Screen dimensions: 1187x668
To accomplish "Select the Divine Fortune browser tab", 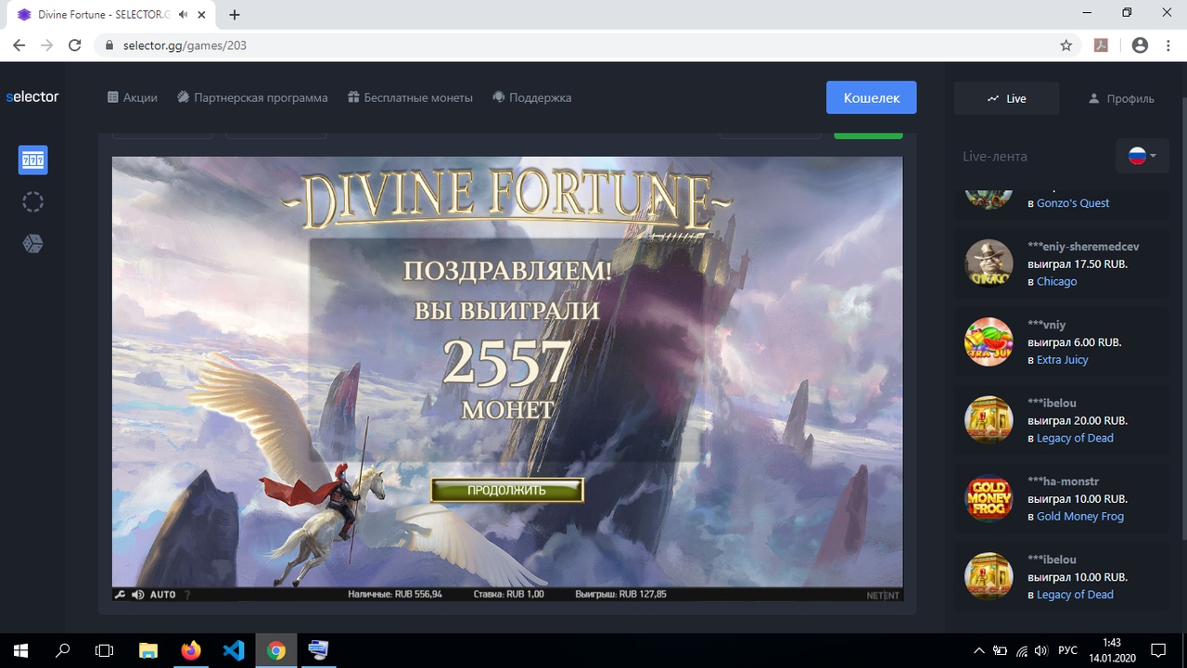I will 113,15.
